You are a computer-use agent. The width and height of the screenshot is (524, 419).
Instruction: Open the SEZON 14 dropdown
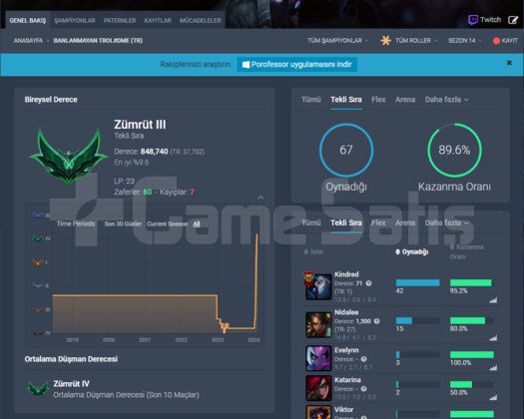(x=464, y=41)
